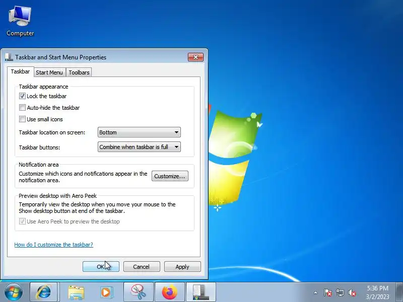Select the Taskbar tab

[20, 71]
